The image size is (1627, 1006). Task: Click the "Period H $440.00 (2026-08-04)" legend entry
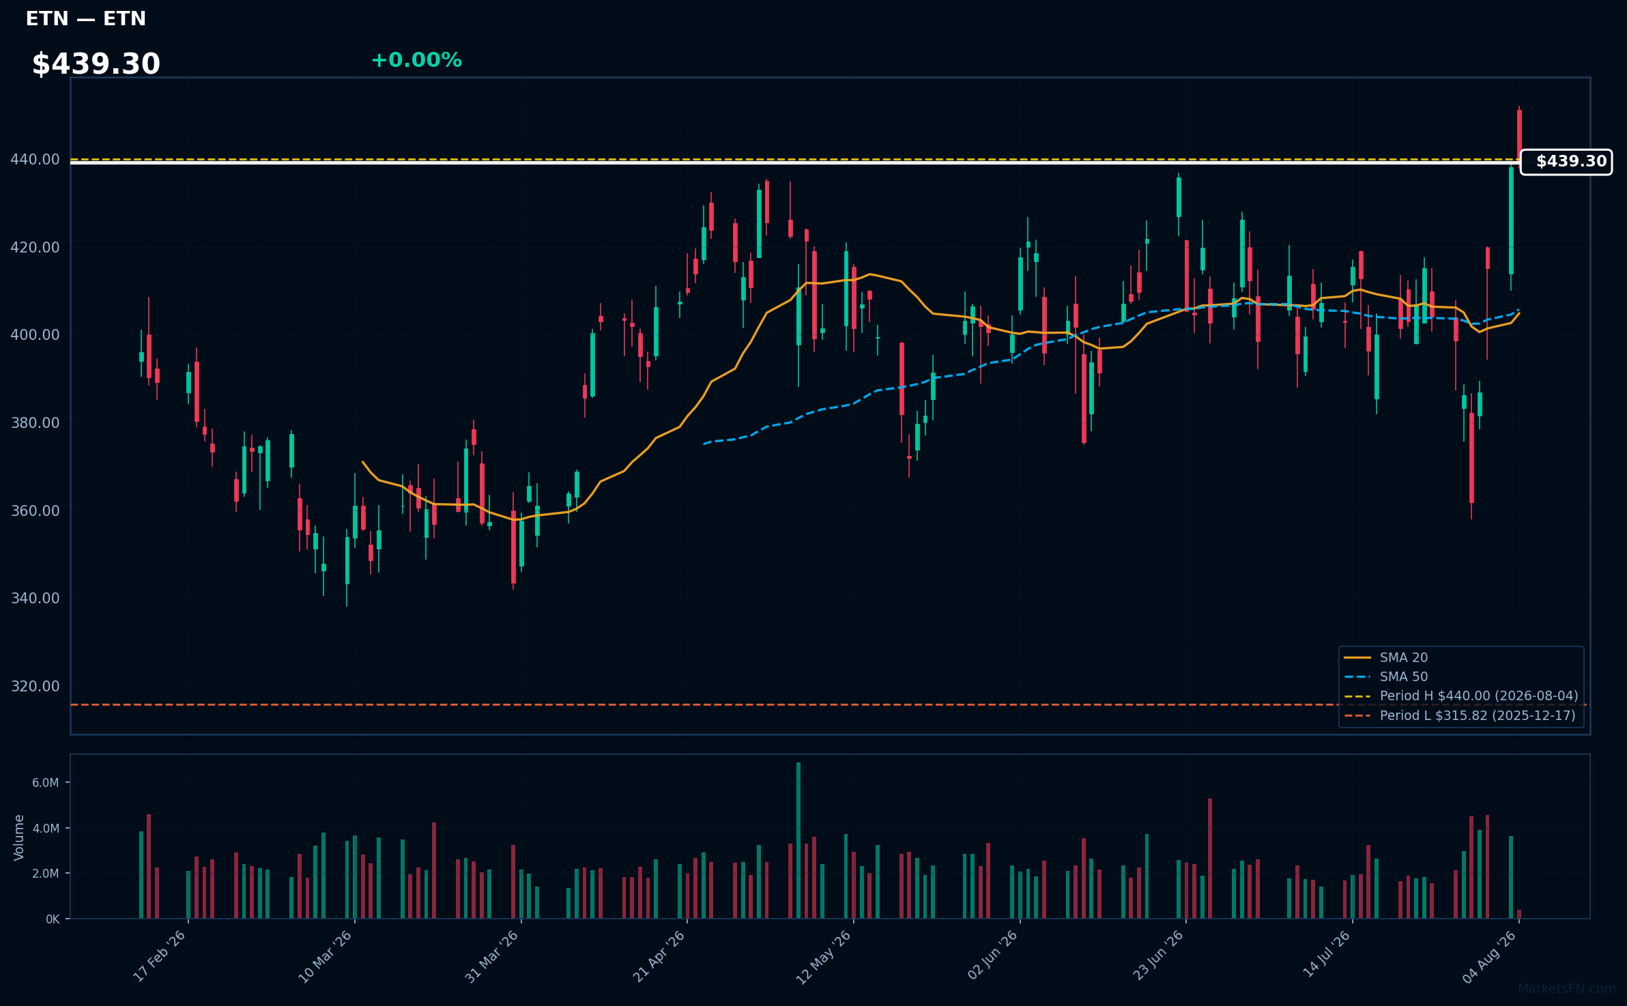click(x=1460, y=695)
